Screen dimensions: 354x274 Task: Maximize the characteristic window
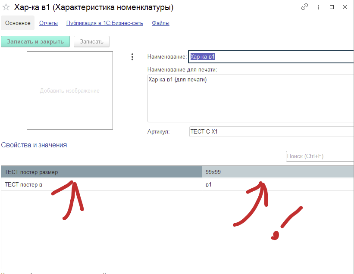(x=332, y=7)
